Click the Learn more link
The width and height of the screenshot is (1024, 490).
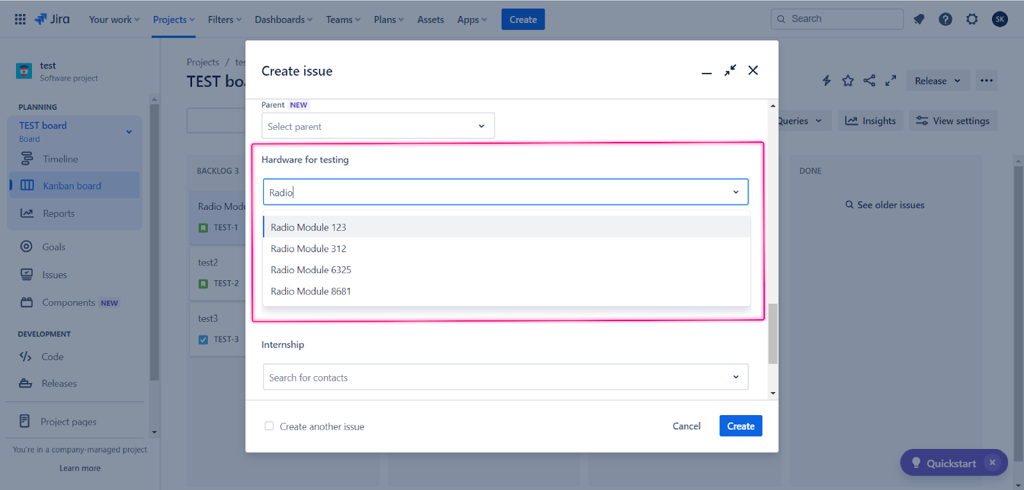[x=80, y=468]
